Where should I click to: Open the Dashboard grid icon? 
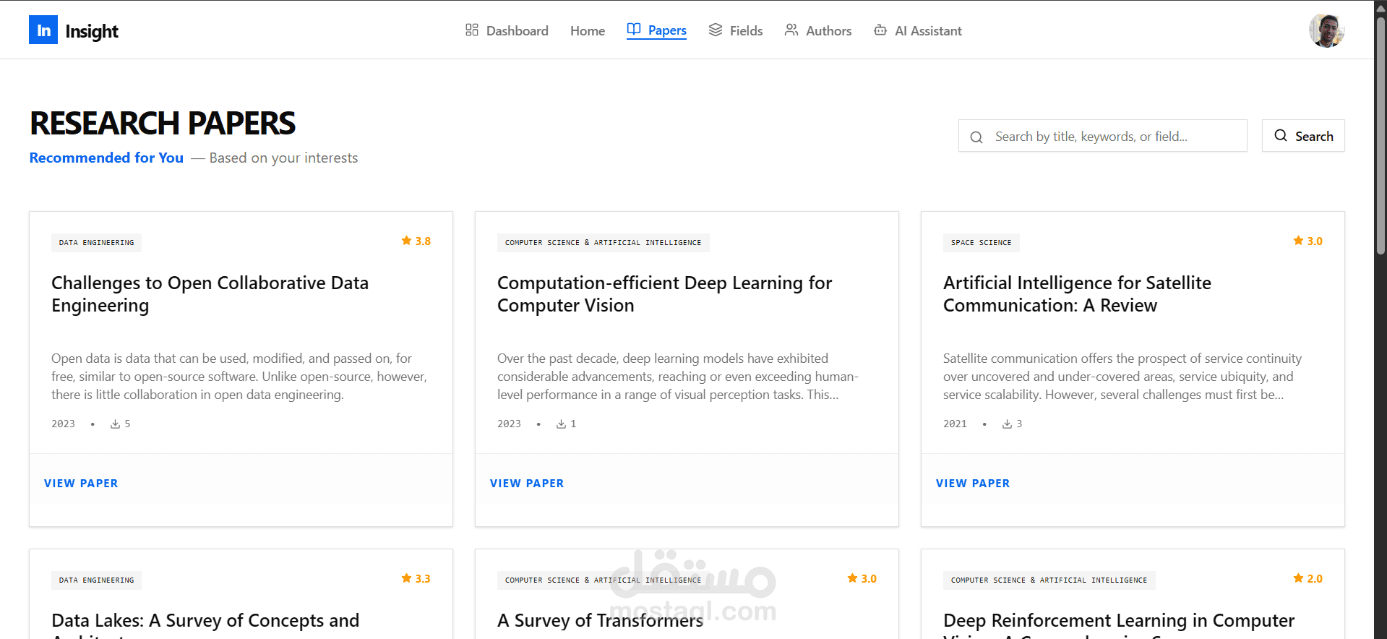(472, 30)
